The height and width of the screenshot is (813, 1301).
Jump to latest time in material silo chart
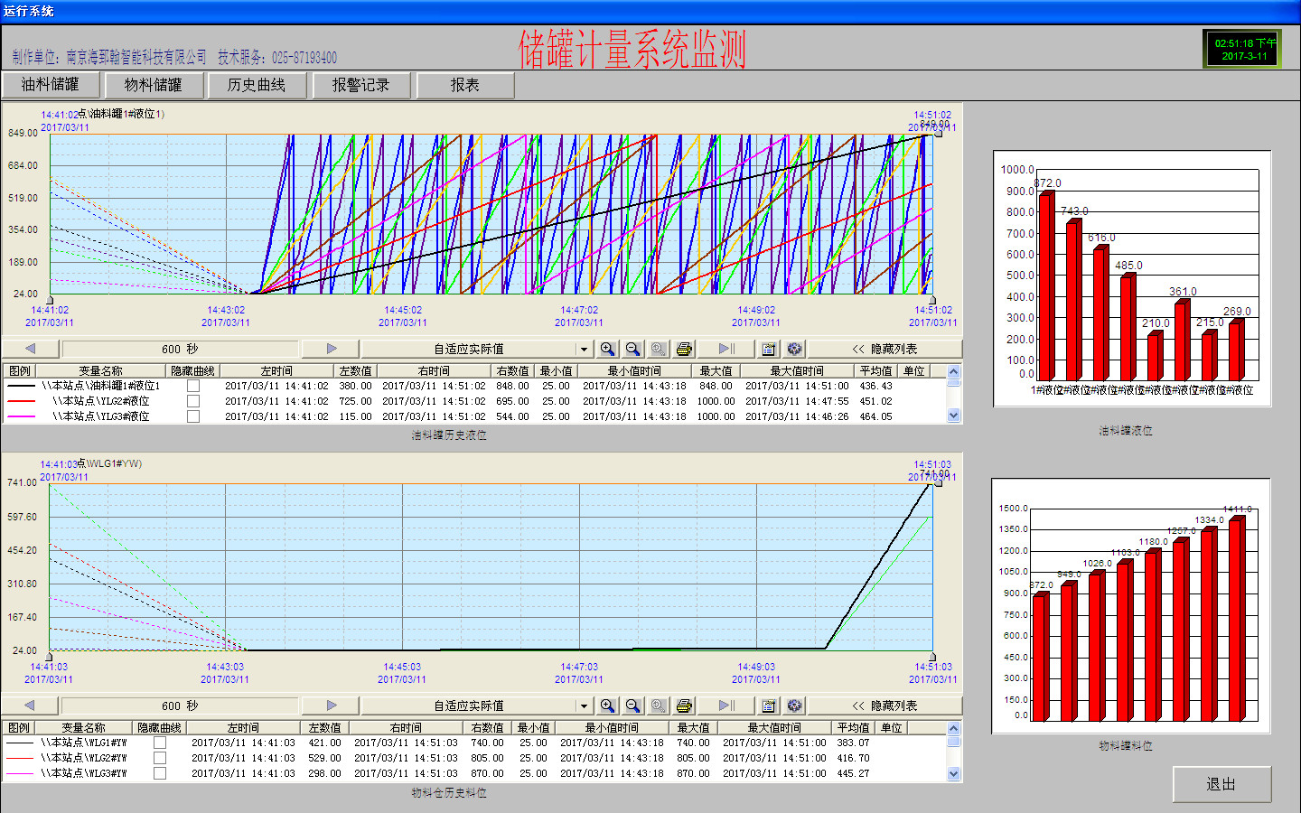tap(727, 706)
